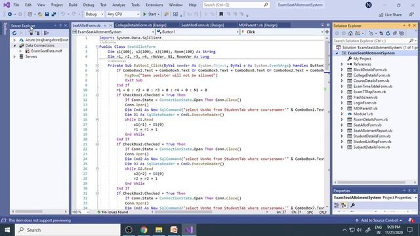Expand the Azure node in Server Explorer
Screen dimensions: 420x236
tap(14, 40)
